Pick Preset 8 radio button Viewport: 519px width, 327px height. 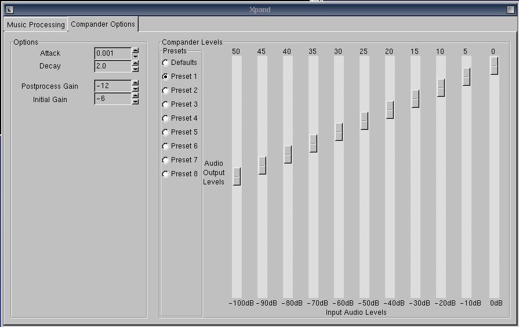[165, 174]
